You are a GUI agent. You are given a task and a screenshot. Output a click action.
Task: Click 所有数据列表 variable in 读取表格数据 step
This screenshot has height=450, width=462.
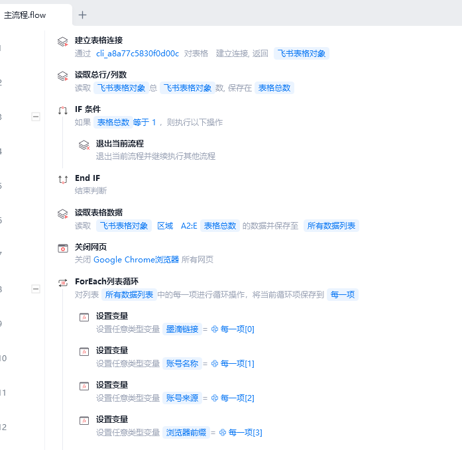tap(331, 226)
